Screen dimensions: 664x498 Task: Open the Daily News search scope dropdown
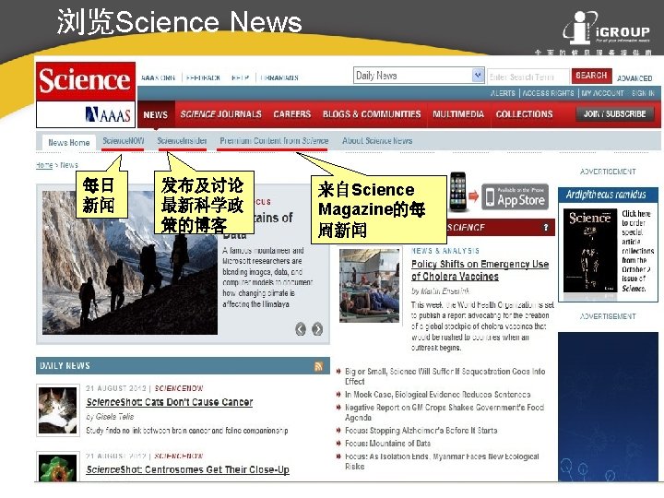coord(419,76)
